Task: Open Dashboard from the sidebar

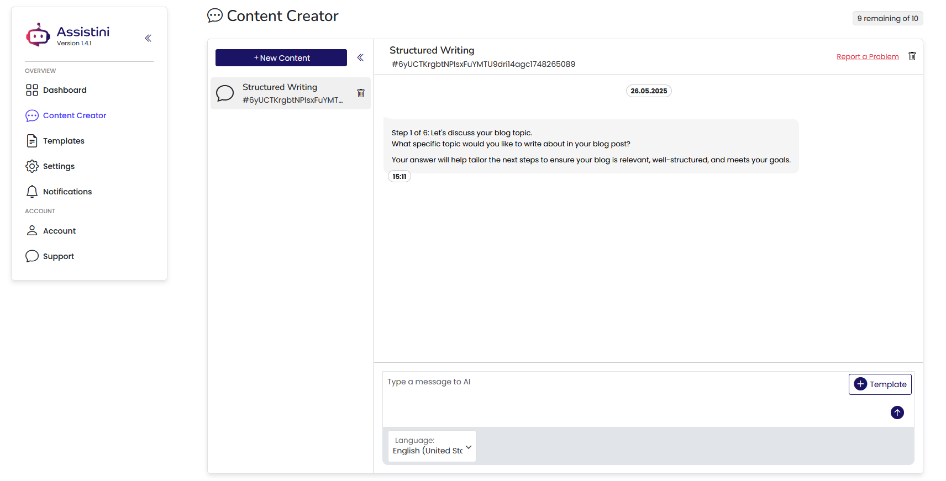Action: [64, 90]
